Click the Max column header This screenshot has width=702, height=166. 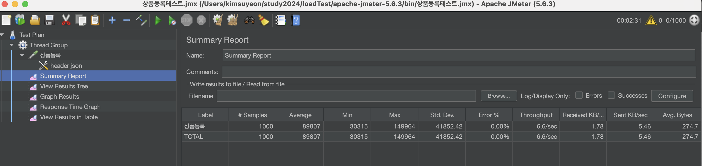(394, 115)
